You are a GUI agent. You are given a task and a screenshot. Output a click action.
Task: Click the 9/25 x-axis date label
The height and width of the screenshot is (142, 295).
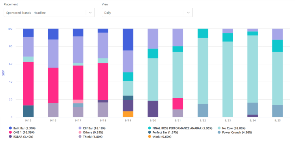(x=277, y=120)
